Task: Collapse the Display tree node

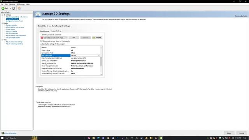Action: tap(2, 23)
